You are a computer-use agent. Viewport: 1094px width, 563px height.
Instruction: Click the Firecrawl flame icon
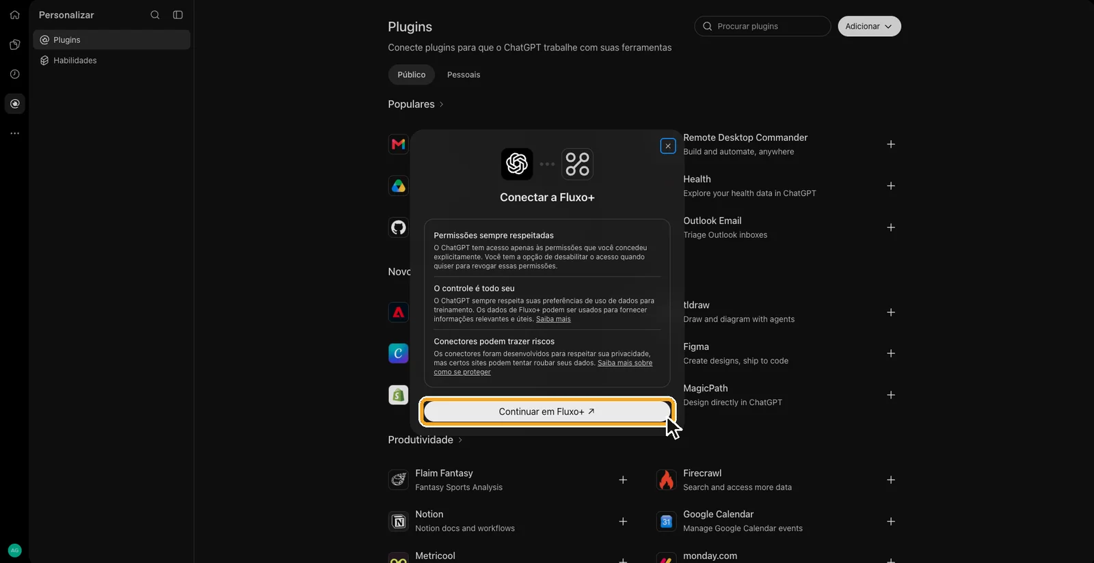(x=666, y=480)
